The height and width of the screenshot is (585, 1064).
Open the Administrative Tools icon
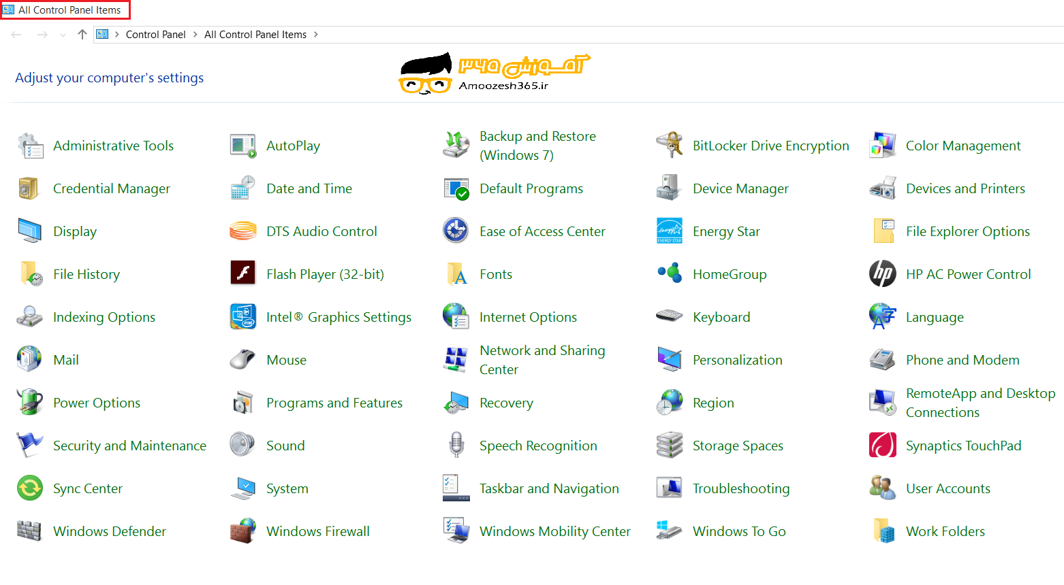tap(30, 146)
